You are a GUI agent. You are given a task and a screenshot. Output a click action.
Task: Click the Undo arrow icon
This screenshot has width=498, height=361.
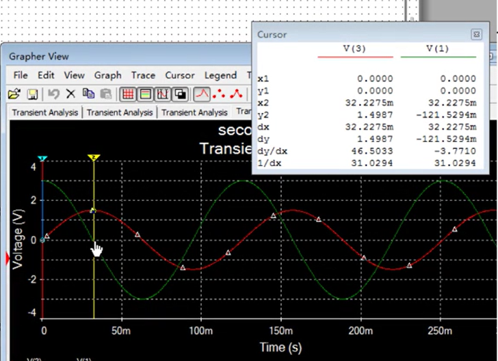(53, 94)
